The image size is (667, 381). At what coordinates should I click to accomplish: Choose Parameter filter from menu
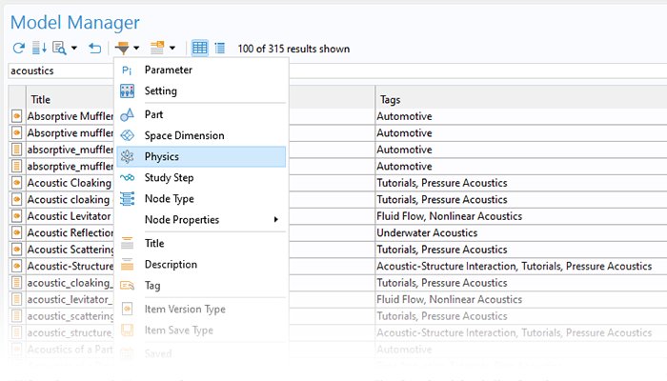pyautogui.click(x=201, y=70)
